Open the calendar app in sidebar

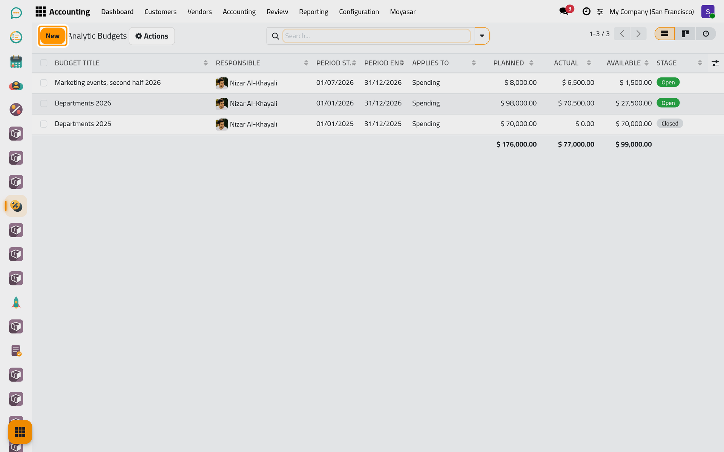(x=16, y=61)
